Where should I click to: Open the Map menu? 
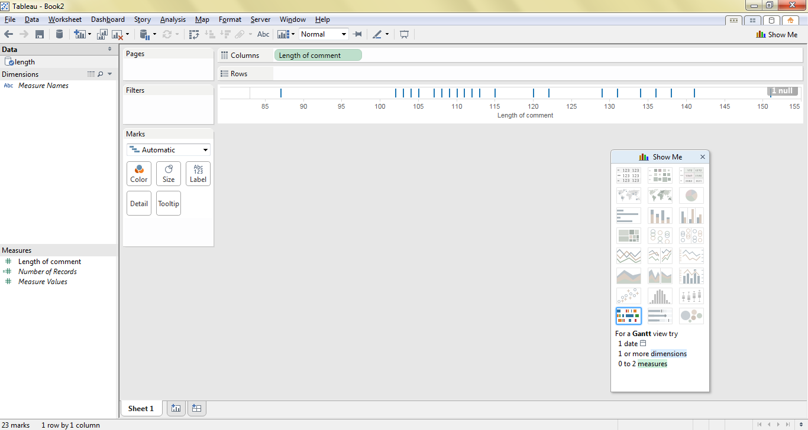coord(202,19)
